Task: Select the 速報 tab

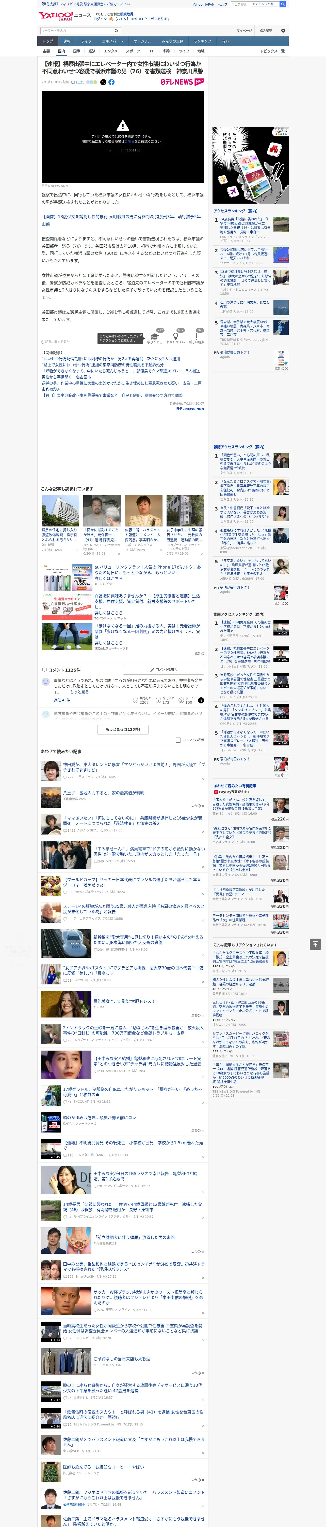Action: click(x=67, y=41)
